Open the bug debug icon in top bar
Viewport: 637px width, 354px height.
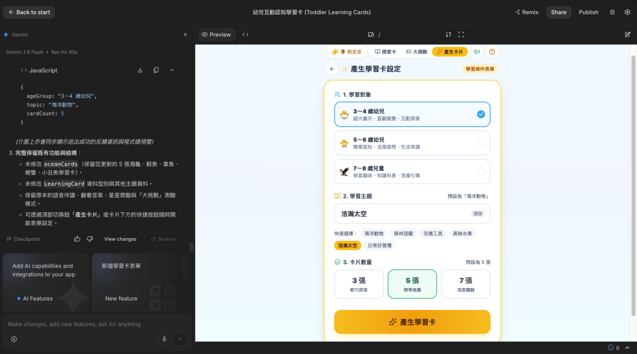coord(612,12)
